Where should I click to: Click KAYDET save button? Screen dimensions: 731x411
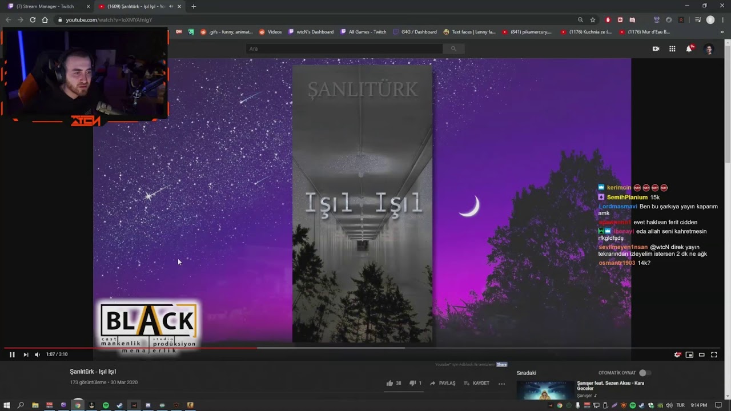476,383
